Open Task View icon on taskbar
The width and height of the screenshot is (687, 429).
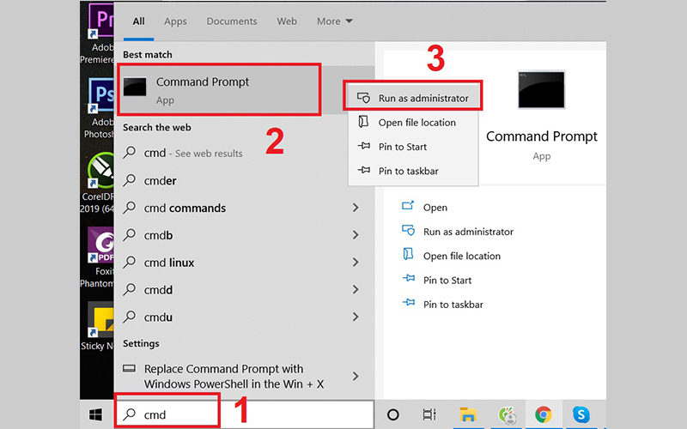[429, 414]
